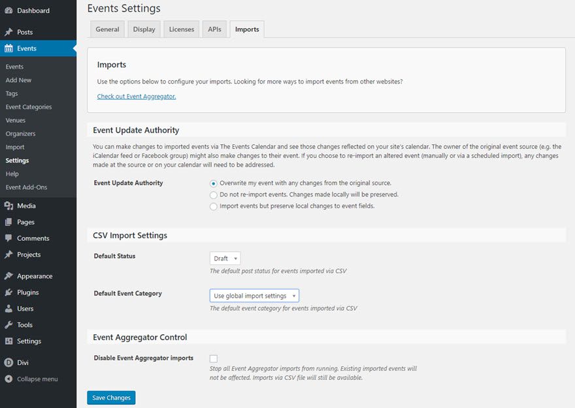Click the Plugins plug icon in the sidebar

pyautogui.click(x=9, y=292)
